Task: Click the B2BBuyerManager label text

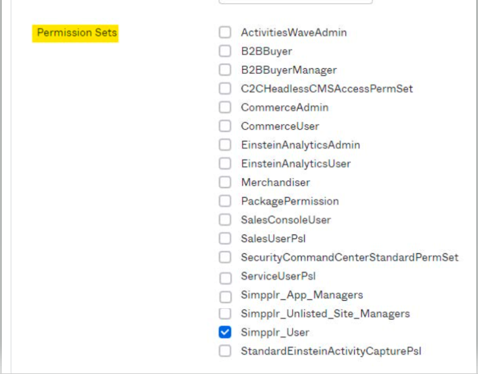Action: 289,70
